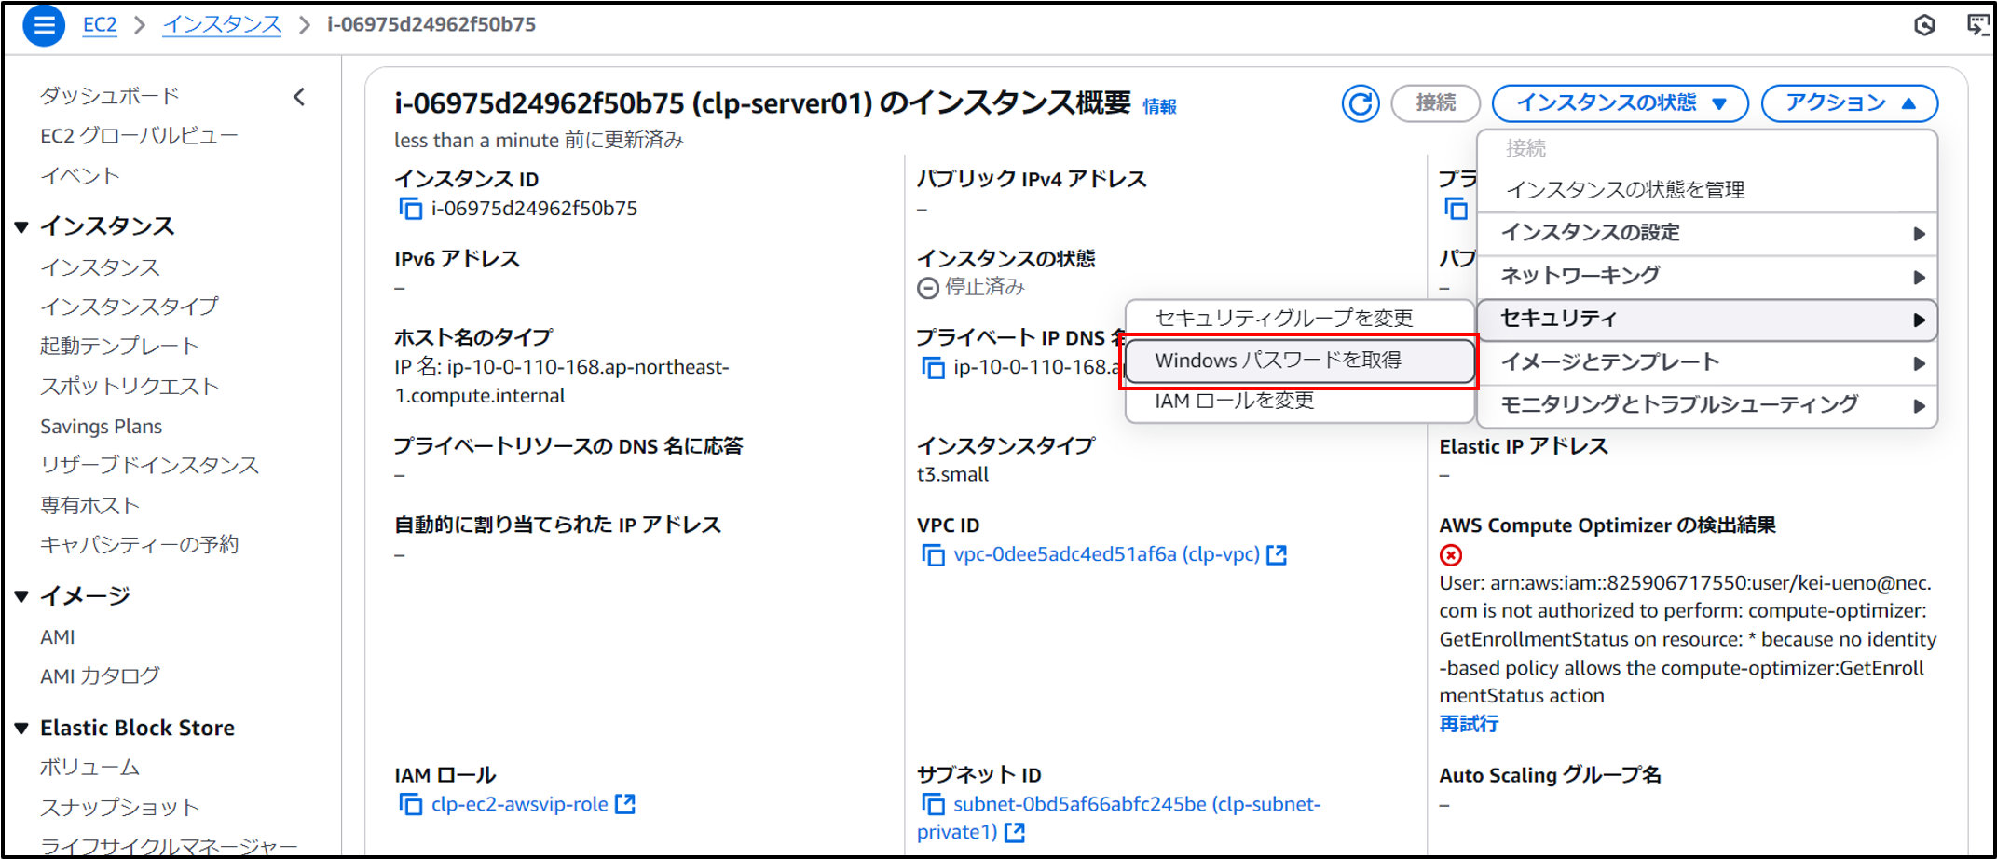
Task: Collapse the left sidebar with chevron
Action: pyautogui.click(x=299, y=97)
